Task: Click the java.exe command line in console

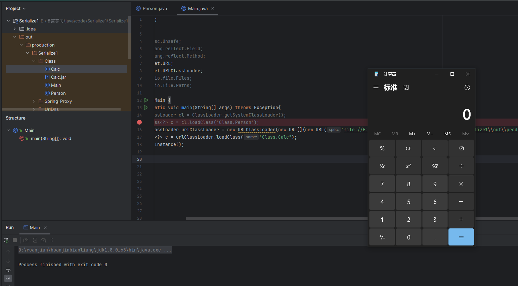Action: pyautogui.click(x=95, y=250)
